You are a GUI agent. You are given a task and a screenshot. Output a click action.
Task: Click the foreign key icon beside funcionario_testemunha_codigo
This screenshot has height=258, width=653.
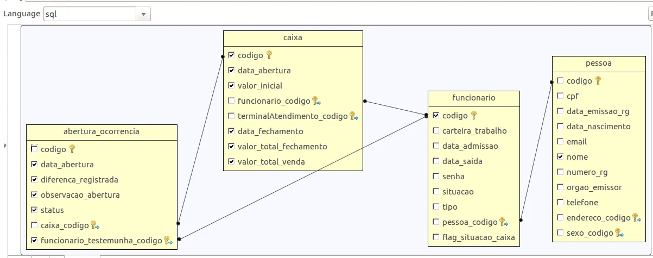coord(168,241)
